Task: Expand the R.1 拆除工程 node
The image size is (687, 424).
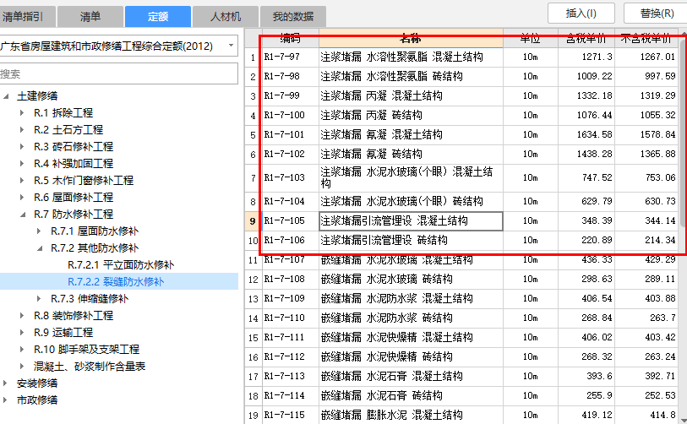Action: (22, 112)
